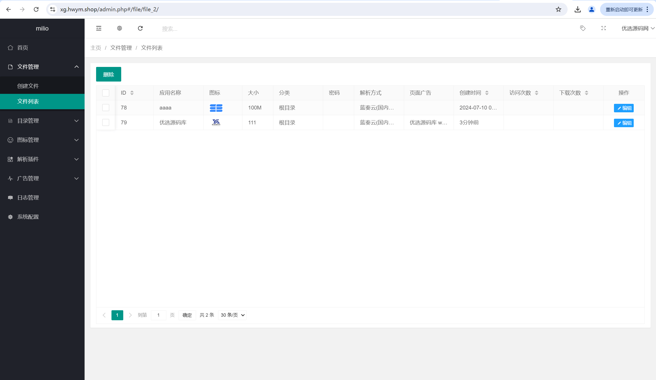Open 系统配置 in the sidebar
656x380 pixels.
42,217
